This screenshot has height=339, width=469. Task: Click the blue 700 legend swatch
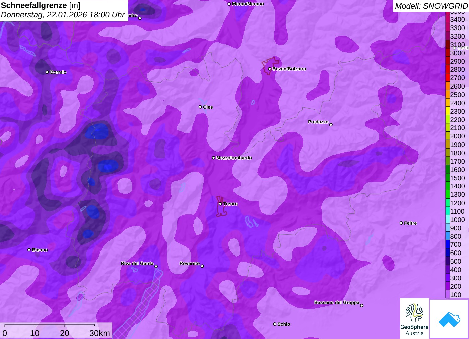coord(448,244)
